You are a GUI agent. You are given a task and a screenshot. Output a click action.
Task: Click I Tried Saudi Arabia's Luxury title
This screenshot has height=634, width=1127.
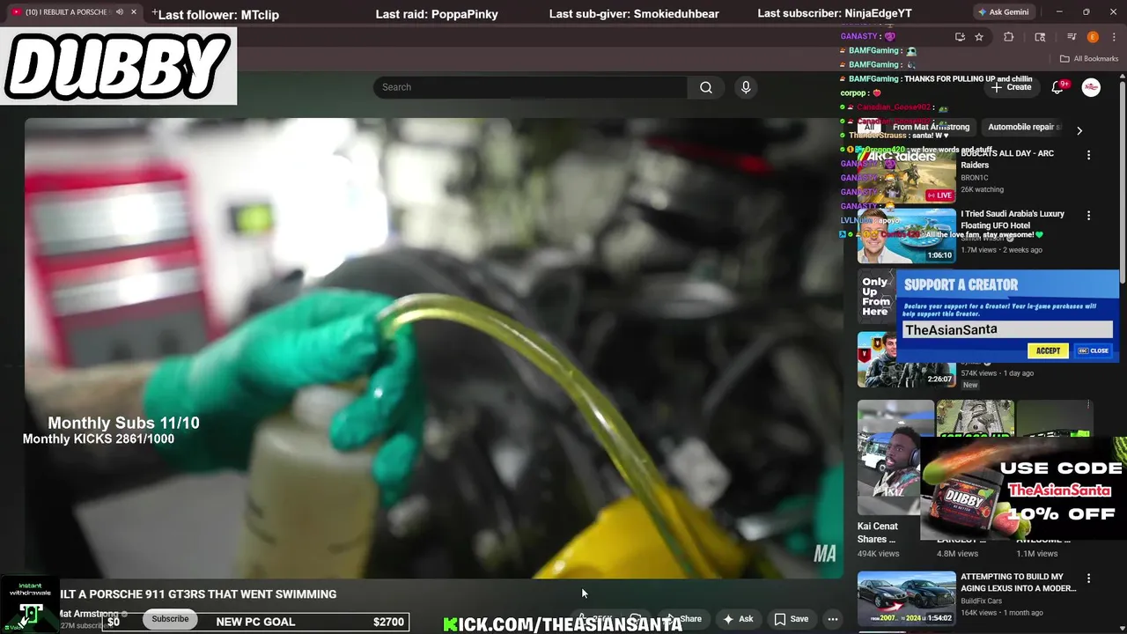point(1013,219)
